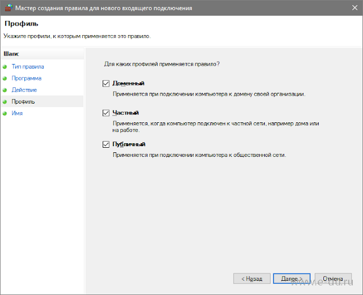The height and width of the screenshot is (295, 363).
Task: Click green bullet beside Тип правила
Action: 6,66
